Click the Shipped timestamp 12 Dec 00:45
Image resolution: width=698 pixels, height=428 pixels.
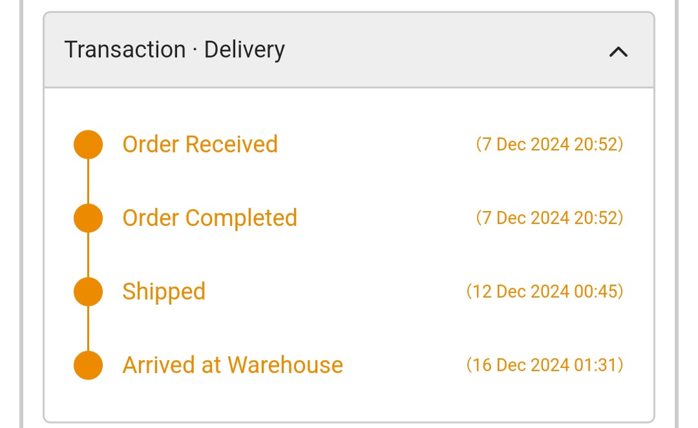(545, 291)
